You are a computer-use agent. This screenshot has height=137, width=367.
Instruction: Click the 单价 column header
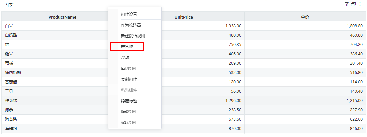(x=305, y=17)
